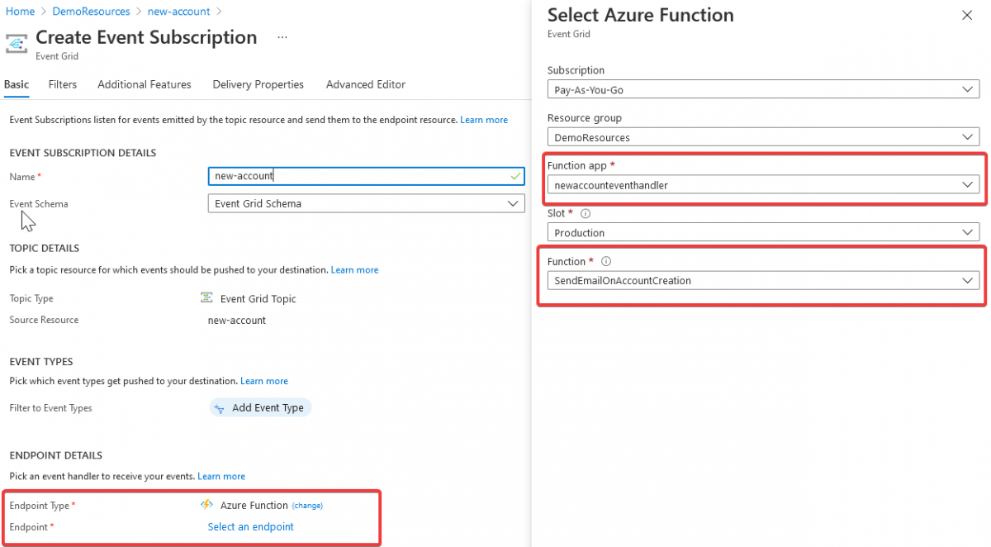Click the info icon next to Slot
Image resolution: width=991 pixels, height=547 pixels.
[x=586, y=213]
